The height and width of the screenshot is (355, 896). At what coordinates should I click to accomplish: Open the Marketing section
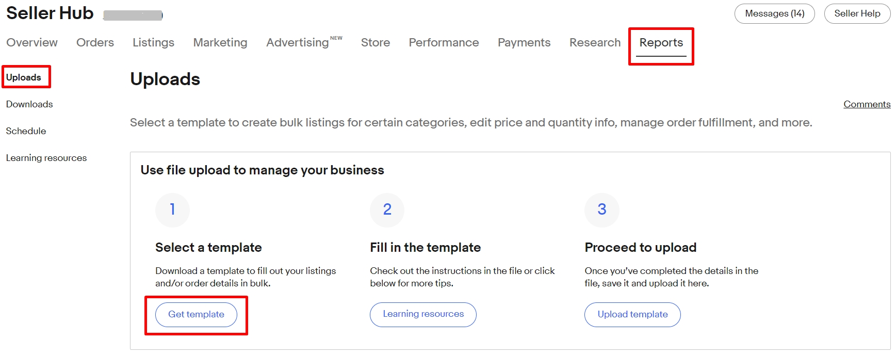(x=220, y=43)
